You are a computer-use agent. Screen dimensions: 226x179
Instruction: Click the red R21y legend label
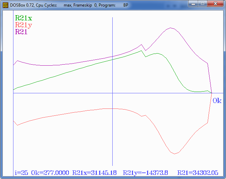click(x=23, y=25)
